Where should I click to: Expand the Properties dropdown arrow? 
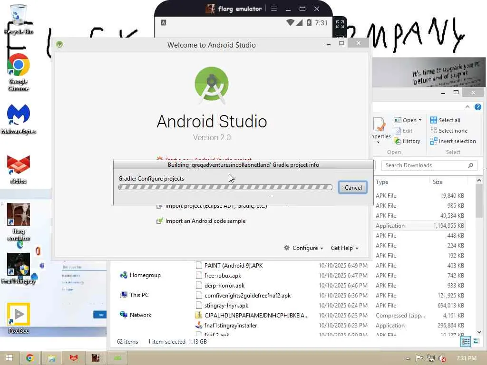click(379, 143)
